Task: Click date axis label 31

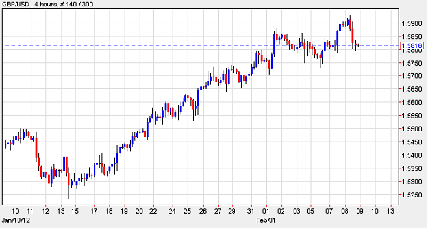Action: 251,212
